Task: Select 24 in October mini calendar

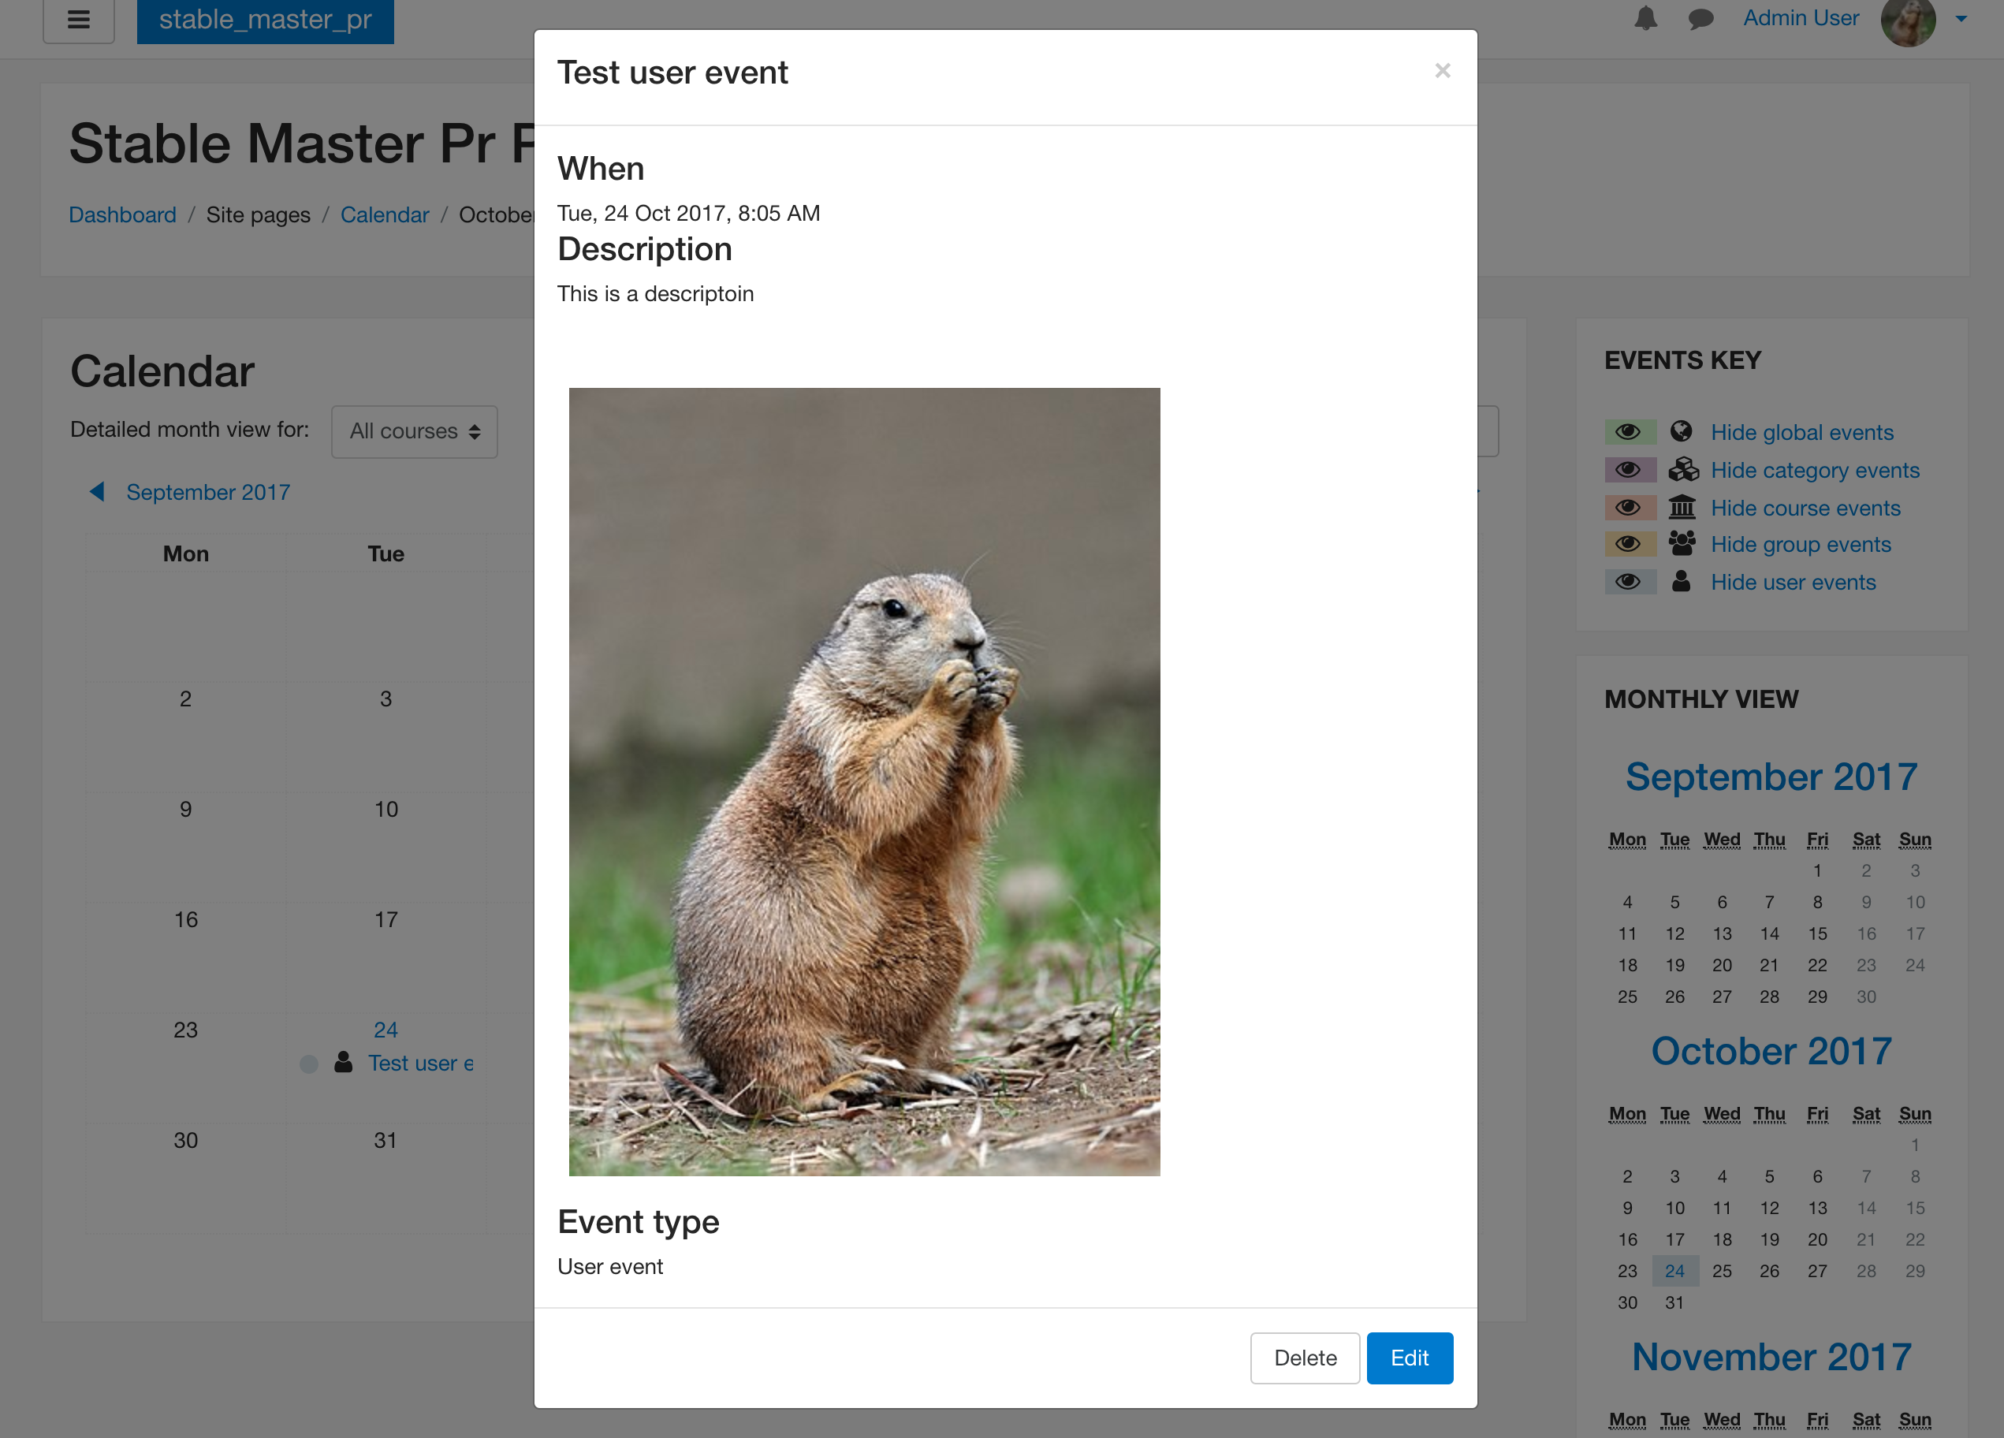Action: (x=1674, y=1271)
